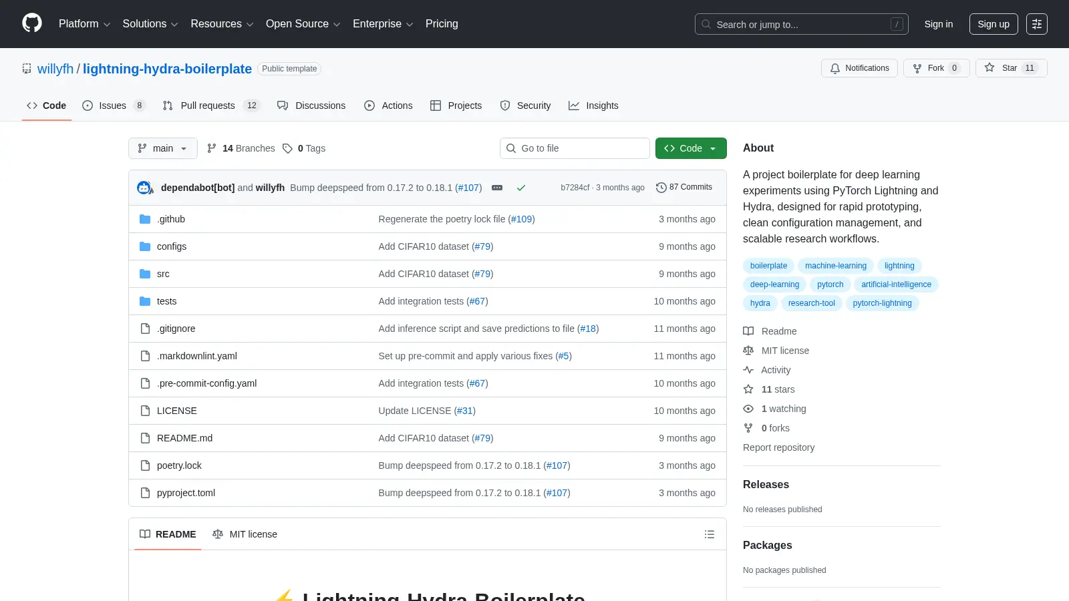Click the pytorch-lightning topic tag

[882, 303]
